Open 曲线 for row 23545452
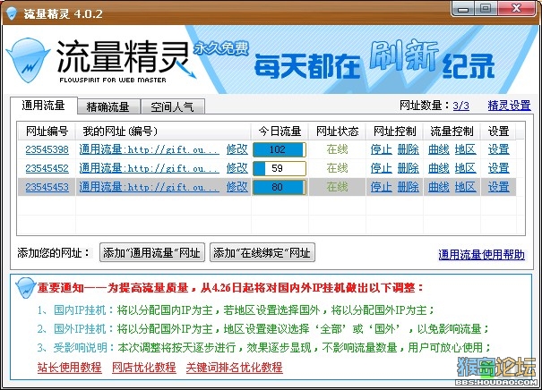Viewport: 542px width, 390px height. 439,168
